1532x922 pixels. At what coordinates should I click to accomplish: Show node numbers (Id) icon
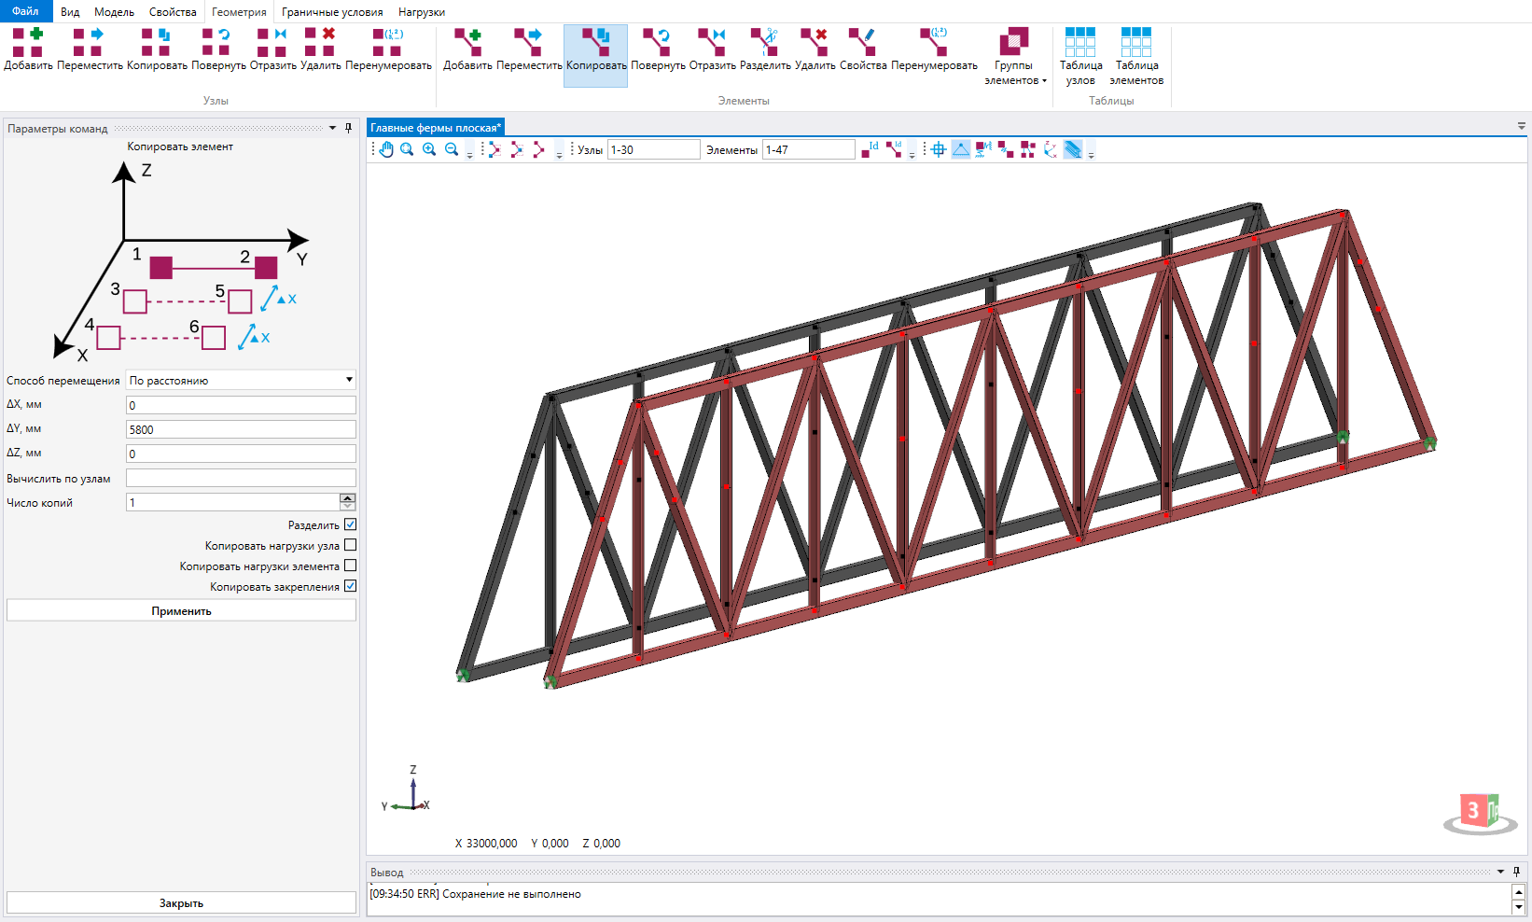[x=870, y=149]
